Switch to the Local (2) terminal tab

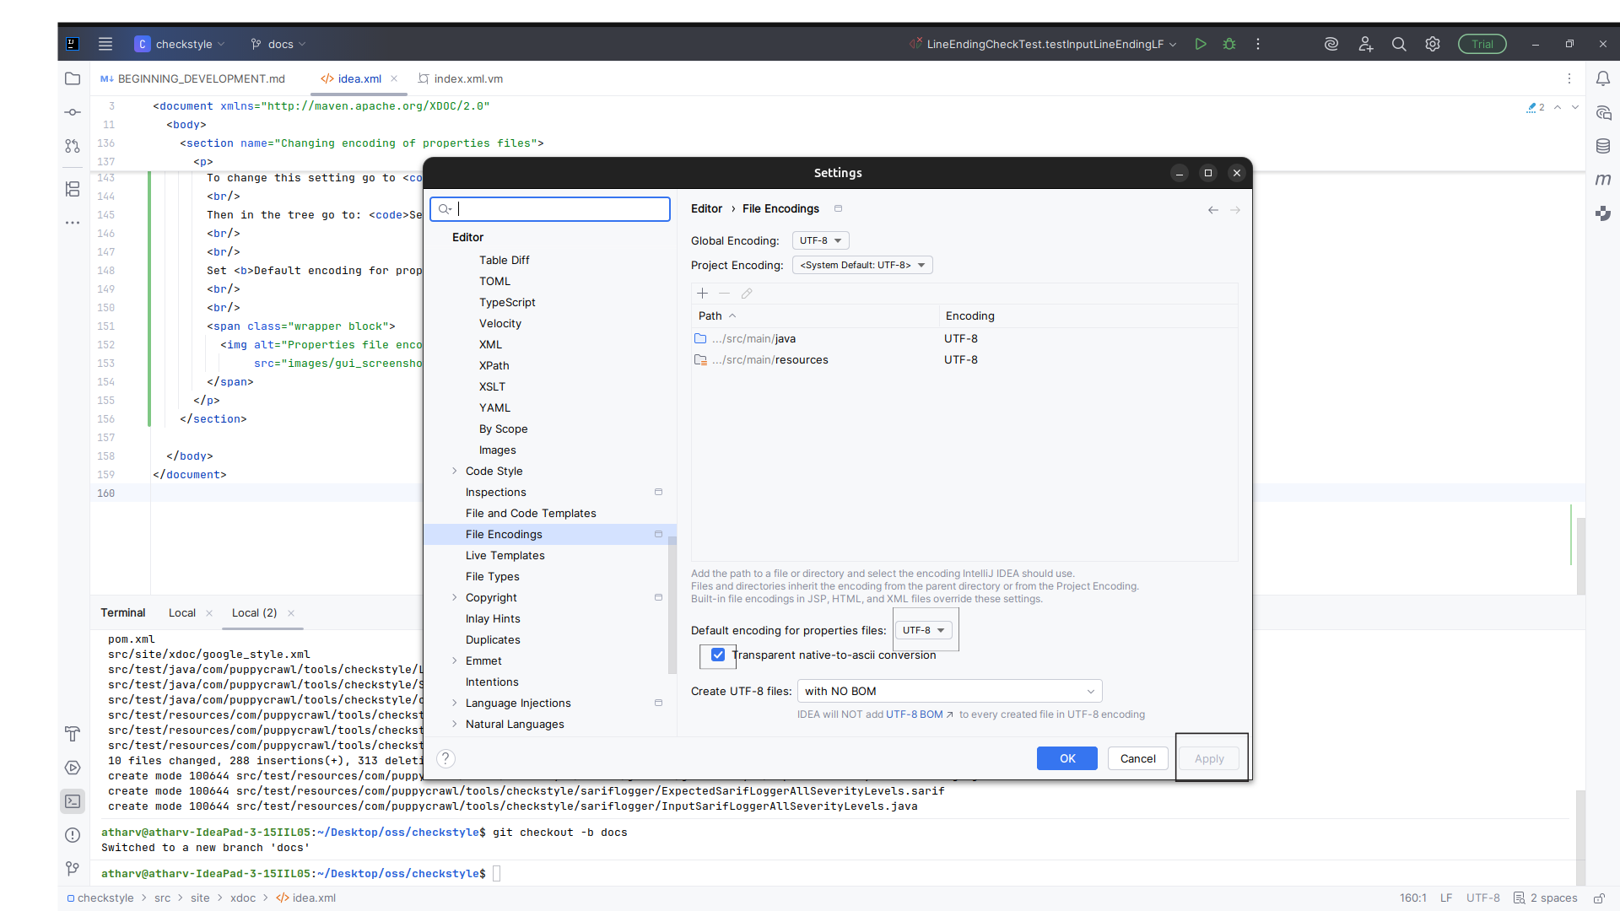253,613
